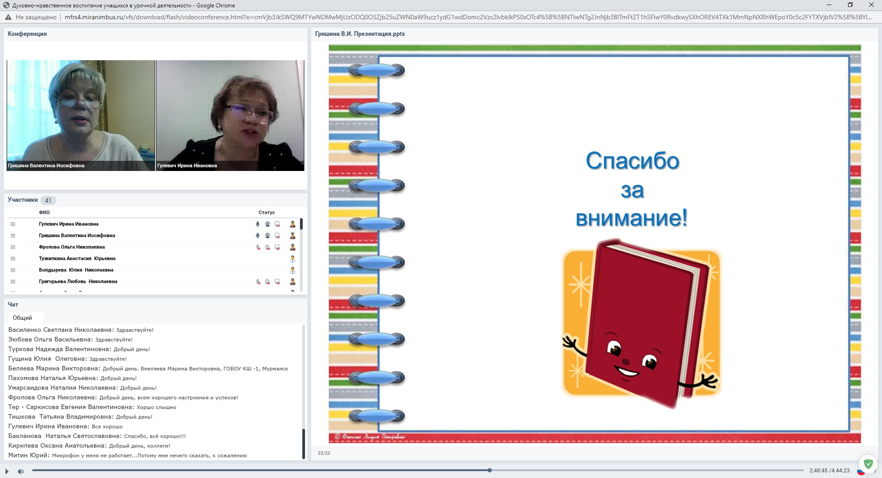Click participant name Тужилкина Анастасия Юрьевна
The width and height of the screenshot is (882, 478).
[77, 259]
